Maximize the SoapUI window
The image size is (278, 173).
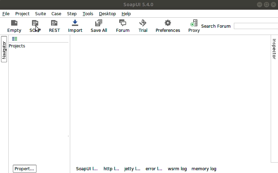(x=267, y=4)
